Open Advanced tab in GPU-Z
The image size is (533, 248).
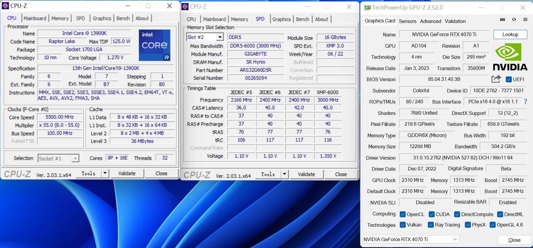click(x=430, y=21)
